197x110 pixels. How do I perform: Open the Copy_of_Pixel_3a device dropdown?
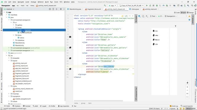[131, 5]
